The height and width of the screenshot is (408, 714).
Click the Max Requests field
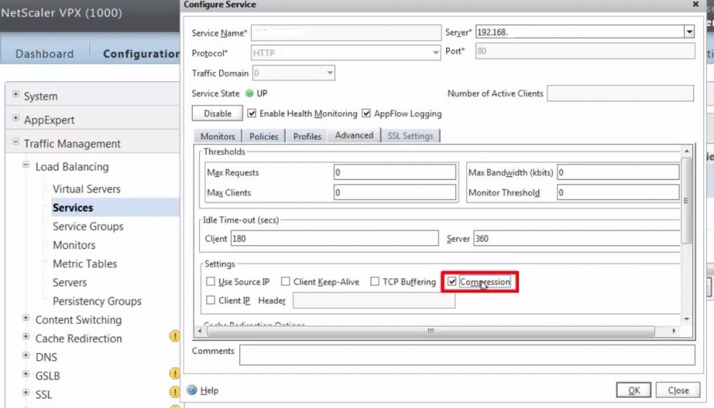tap(395, 173)
